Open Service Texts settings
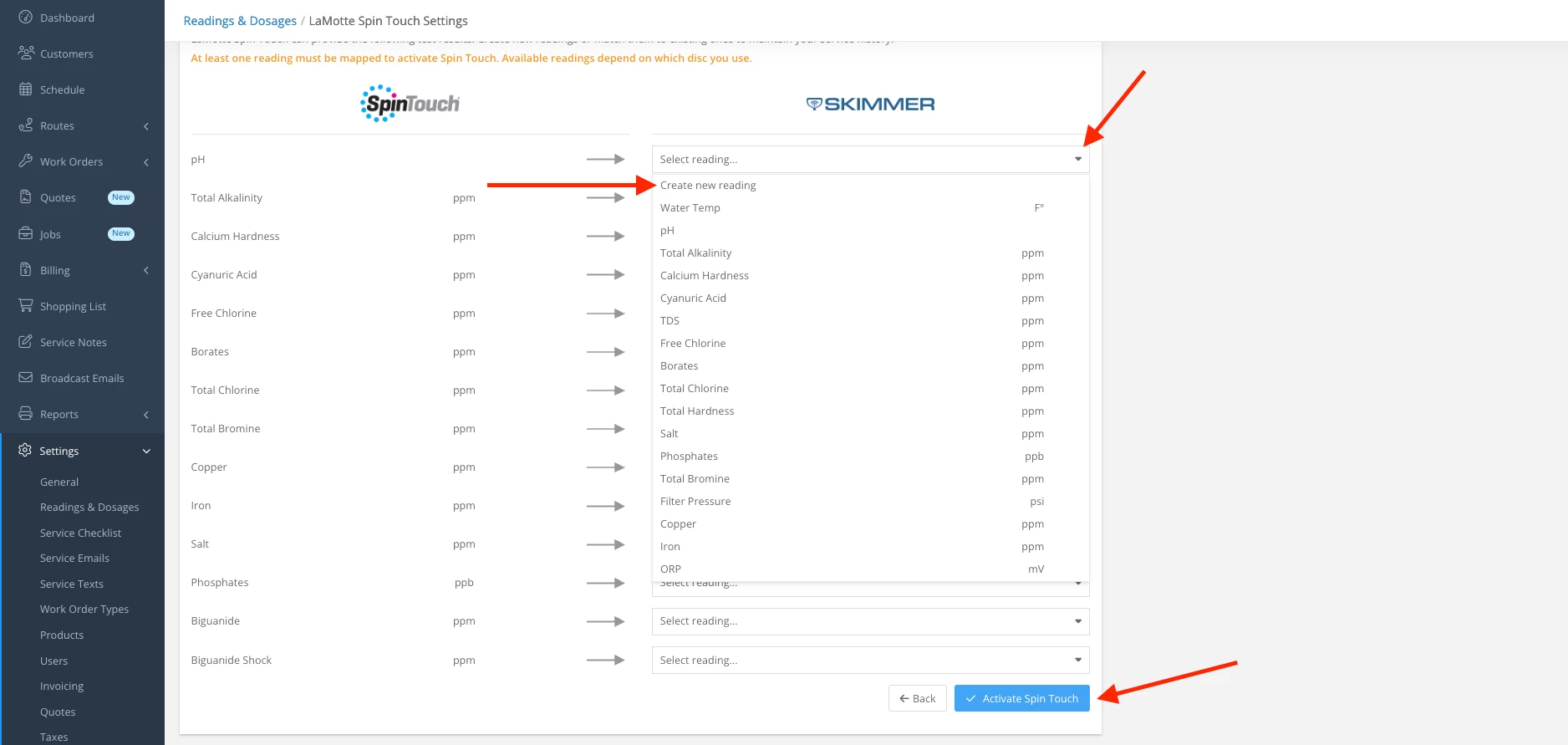The width and height of the screenshot is (1568, 745). pos(72,584)
